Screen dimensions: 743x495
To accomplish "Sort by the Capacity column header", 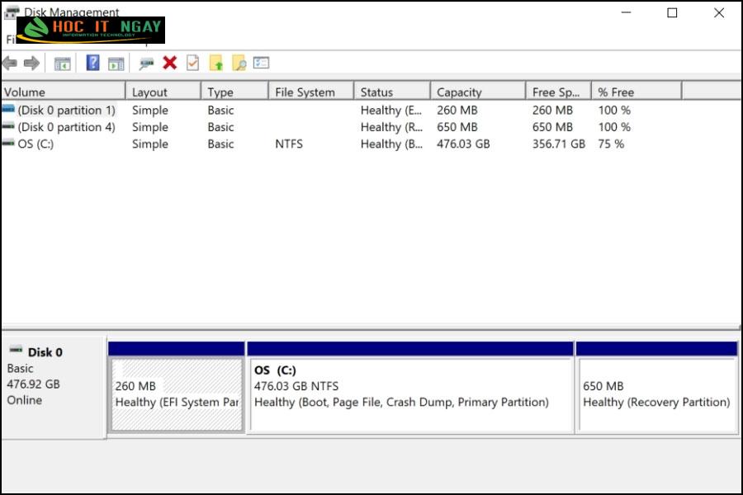I will click(x=478, y=92).
